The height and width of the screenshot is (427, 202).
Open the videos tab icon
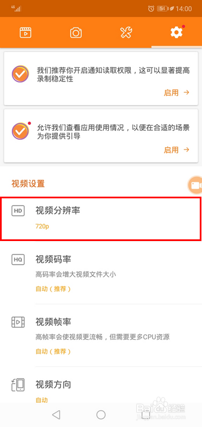(25, 33)
